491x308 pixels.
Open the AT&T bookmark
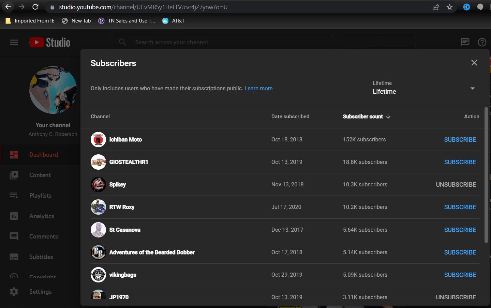click(x=174, y=21)
